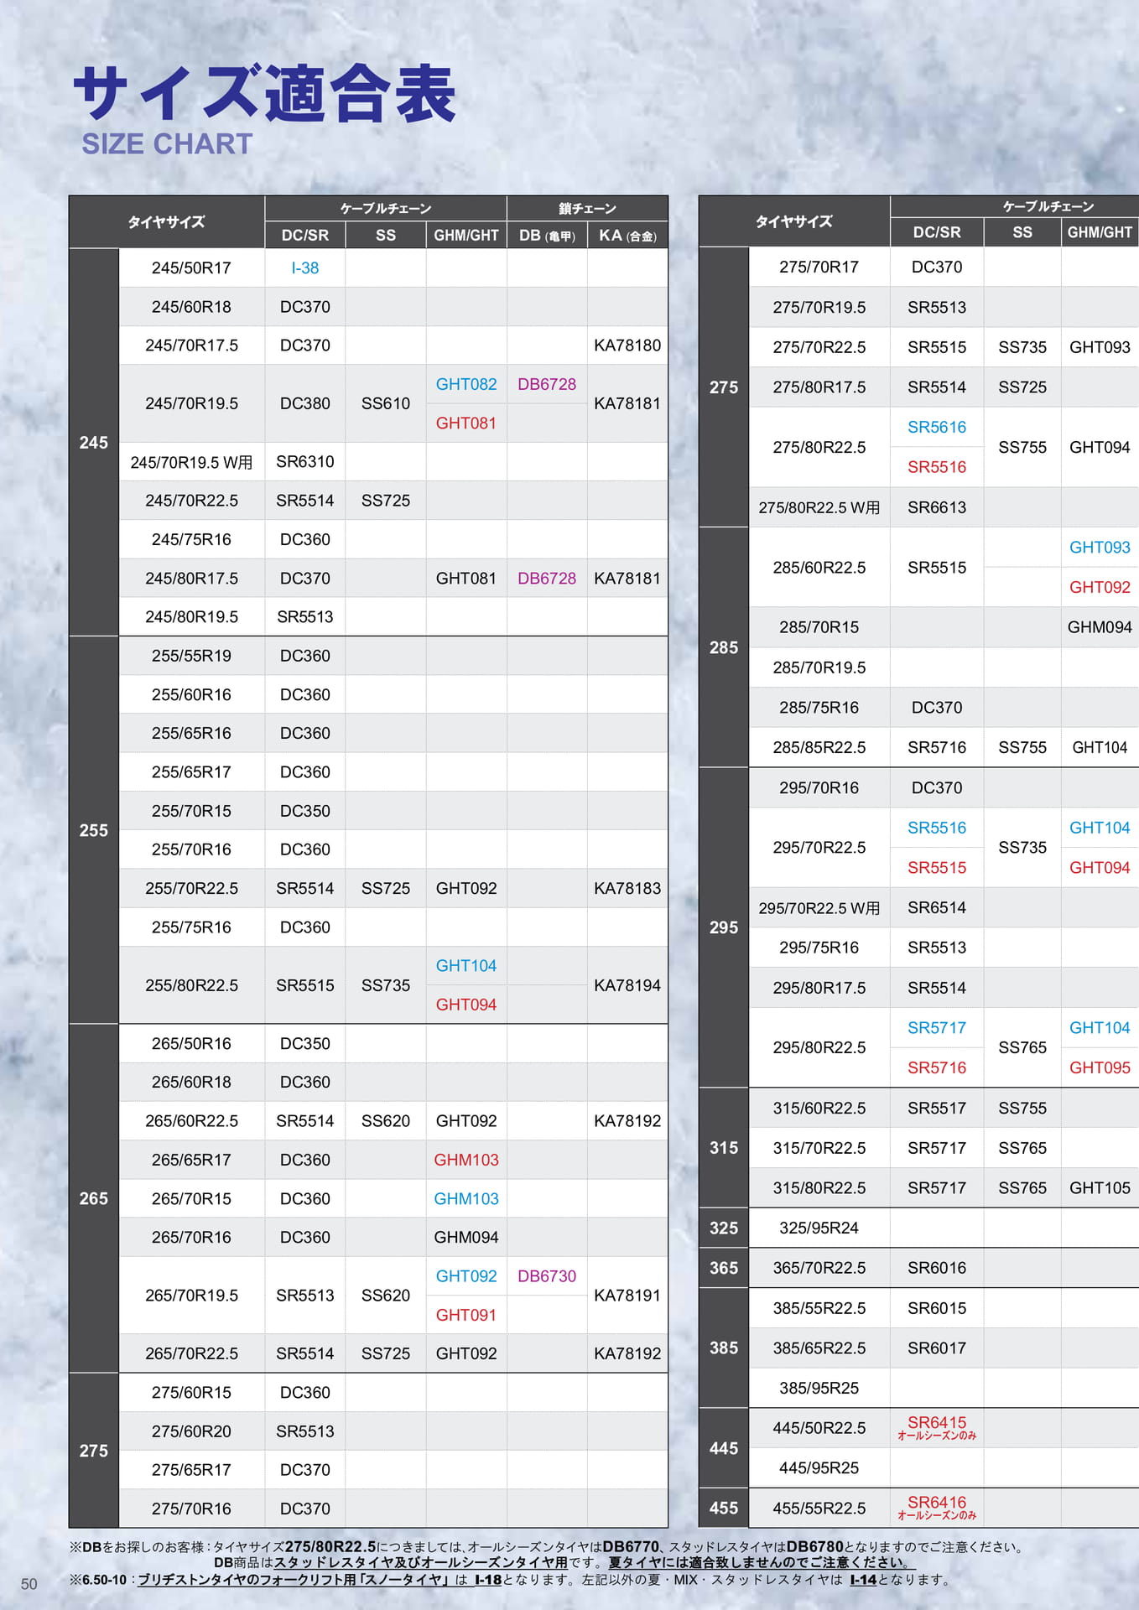Click the underlined I-14 in the footnote
The height and width of the screenshot is (1610, 1139).
863,1580
